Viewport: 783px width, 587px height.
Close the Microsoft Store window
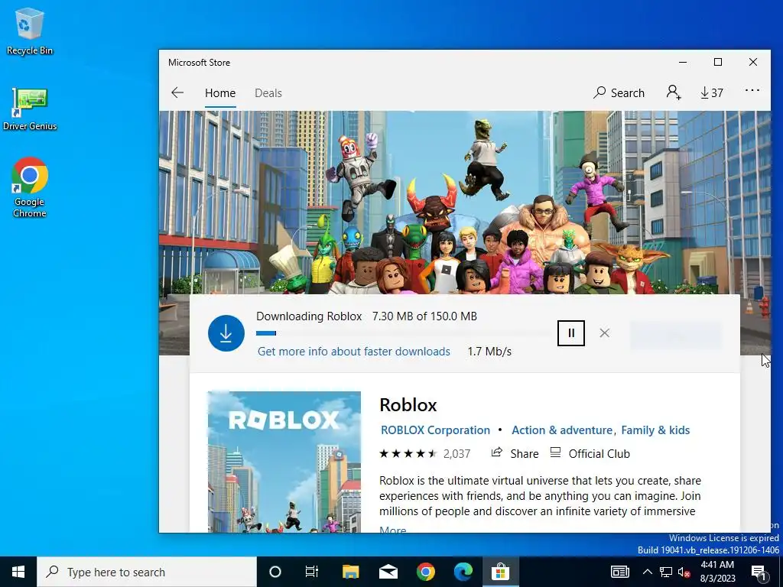tap(753, 63)
